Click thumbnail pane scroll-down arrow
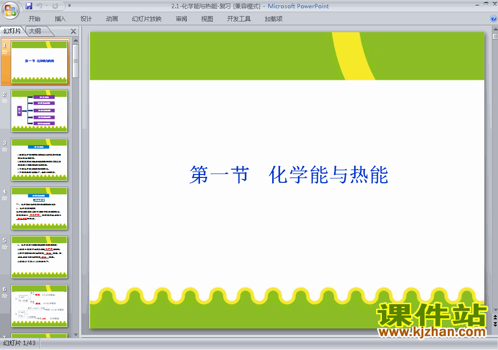 click(x=76, y=334)
